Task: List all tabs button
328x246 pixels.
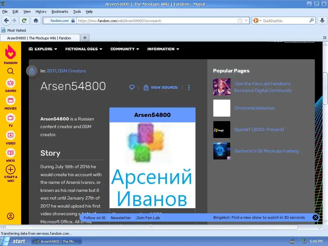Action: click(x=325, y=38)
